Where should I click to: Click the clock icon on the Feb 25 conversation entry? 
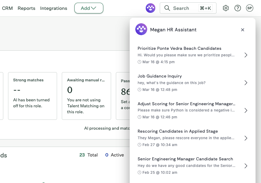[x=139, y=172]
